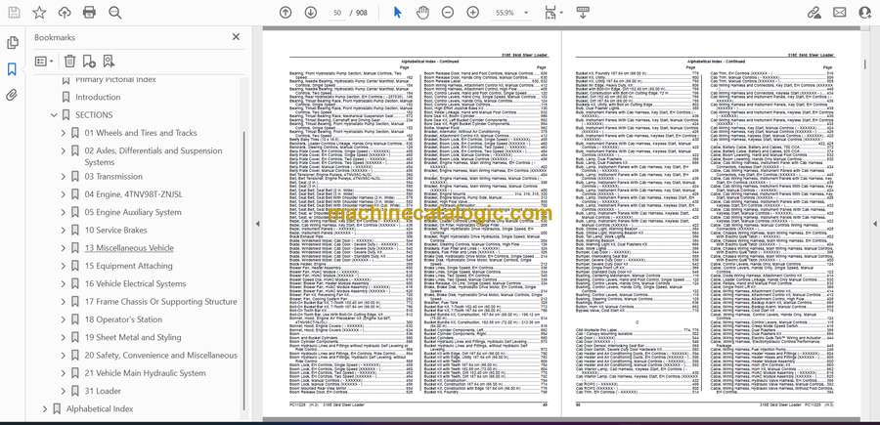Image resolution: width=880 pixels, height=425 pixels.
Task: Expand the 31 Loader bookmark
Action: (63, 392)
